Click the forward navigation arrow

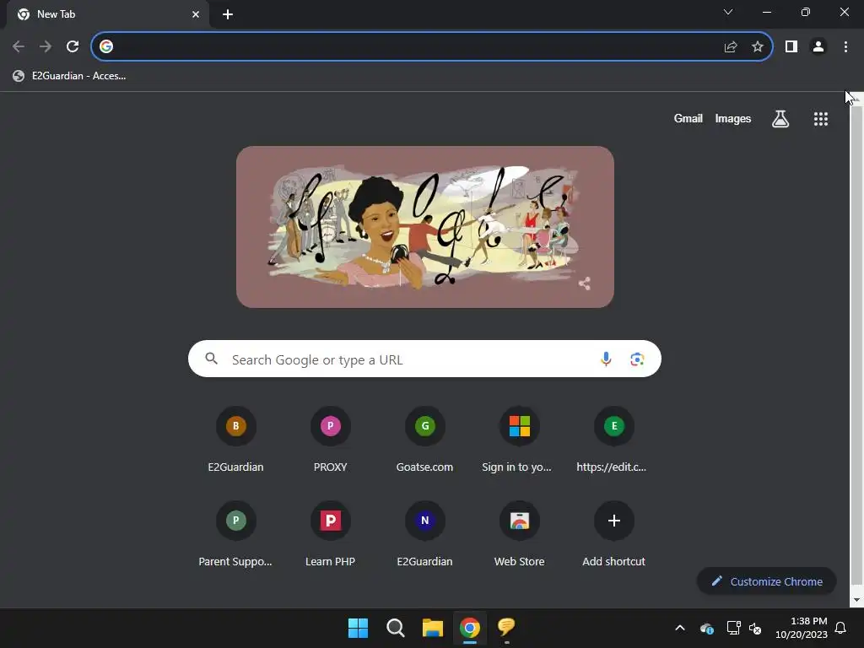pos(46,46)
